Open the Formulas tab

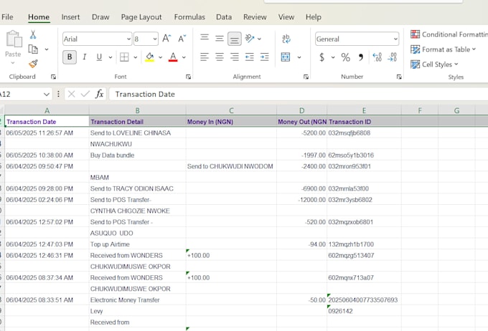189,17
